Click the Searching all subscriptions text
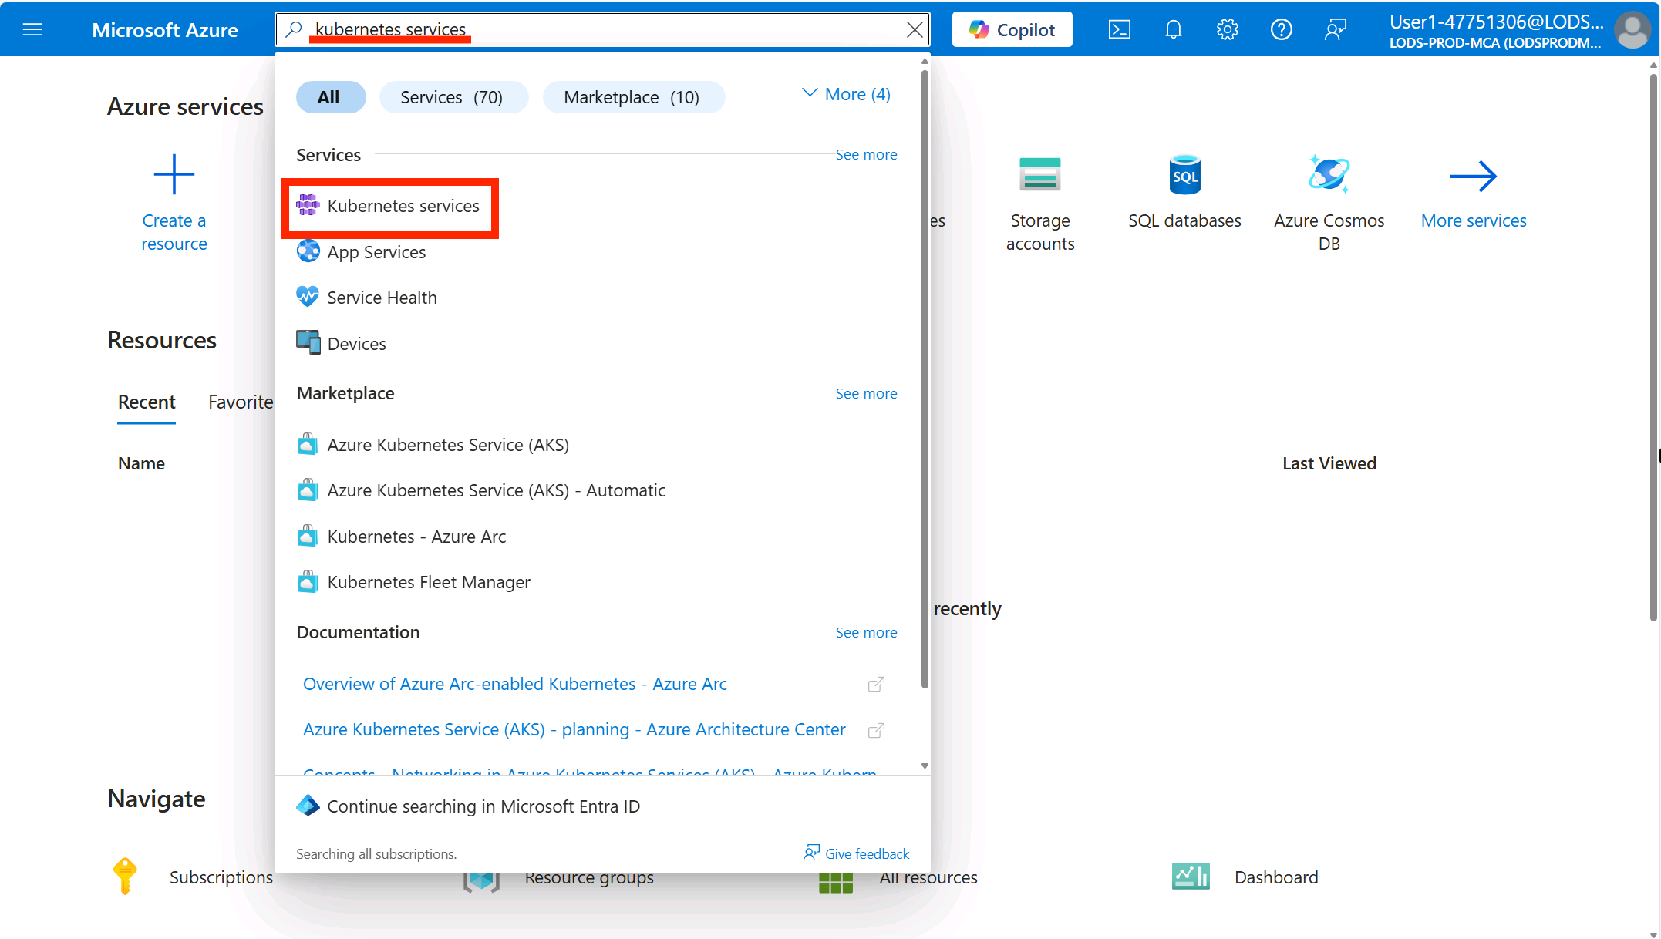The width and height of the screenshot is (1661, 939). 376,853
